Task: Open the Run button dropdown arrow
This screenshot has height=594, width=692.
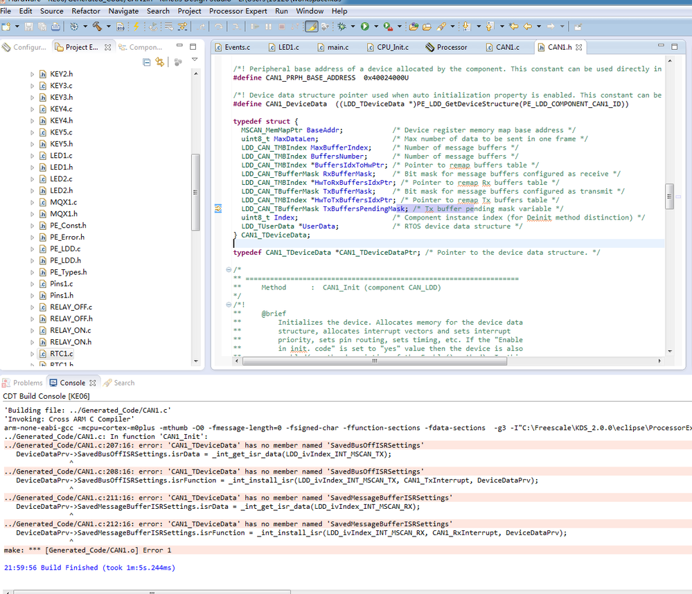Action: pos(375,27)
